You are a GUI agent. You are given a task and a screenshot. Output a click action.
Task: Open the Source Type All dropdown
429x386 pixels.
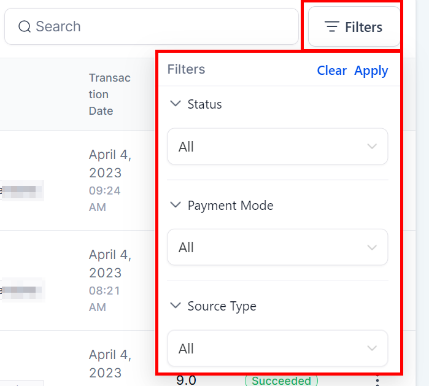(x=277, y=349)
